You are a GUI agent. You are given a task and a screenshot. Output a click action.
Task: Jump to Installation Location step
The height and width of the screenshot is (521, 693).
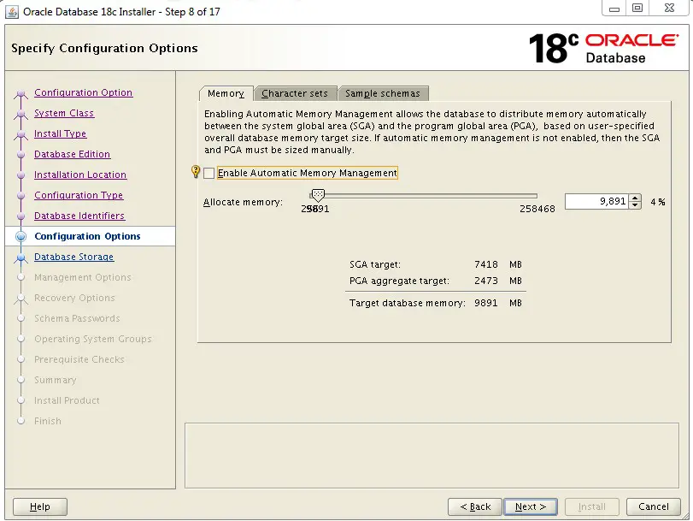point(80,175)
